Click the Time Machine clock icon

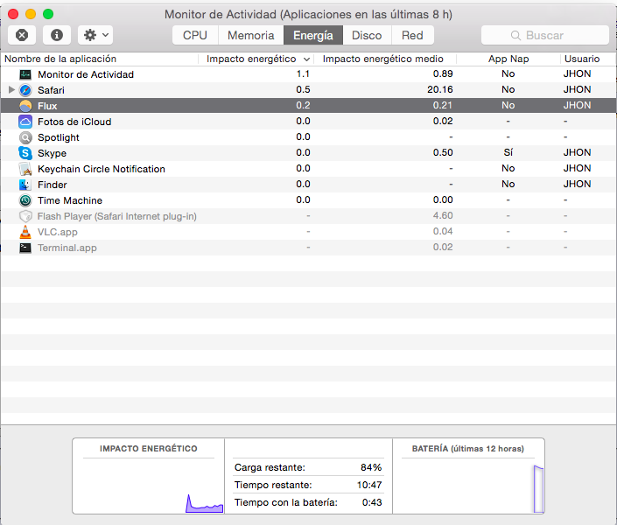point(25,200)
